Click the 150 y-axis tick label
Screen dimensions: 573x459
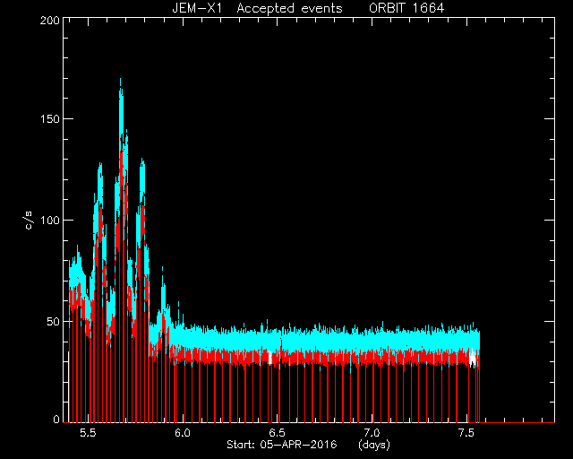(50, 119)
